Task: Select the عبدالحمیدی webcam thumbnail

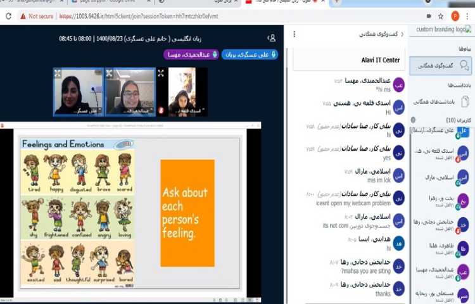Action: pos(130,92)
